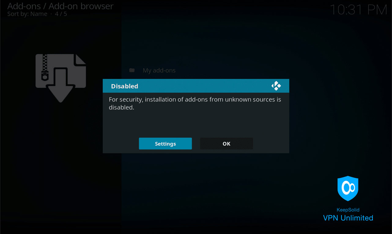Click the KeepSolid brand label

(348, 210)
